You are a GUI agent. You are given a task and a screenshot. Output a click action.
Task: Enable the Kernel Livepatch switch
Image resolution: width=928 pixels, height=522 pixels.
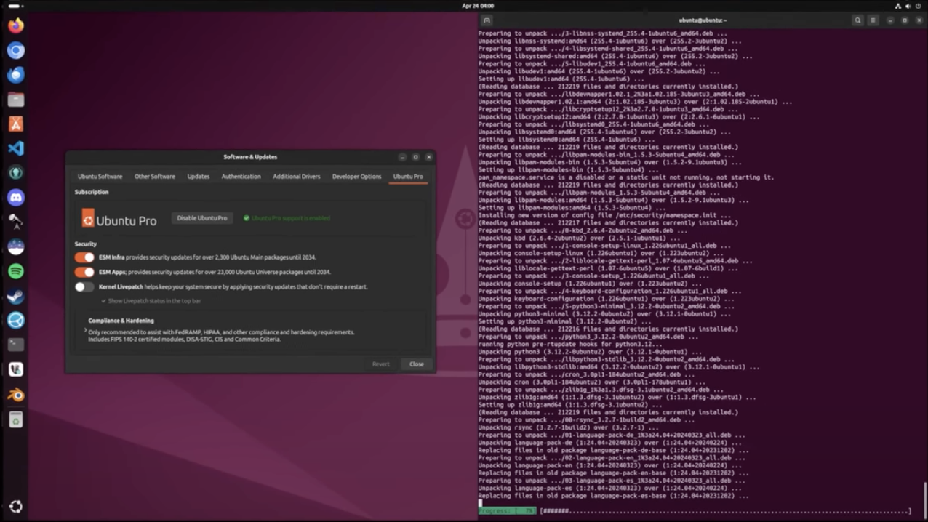[84, 286]
